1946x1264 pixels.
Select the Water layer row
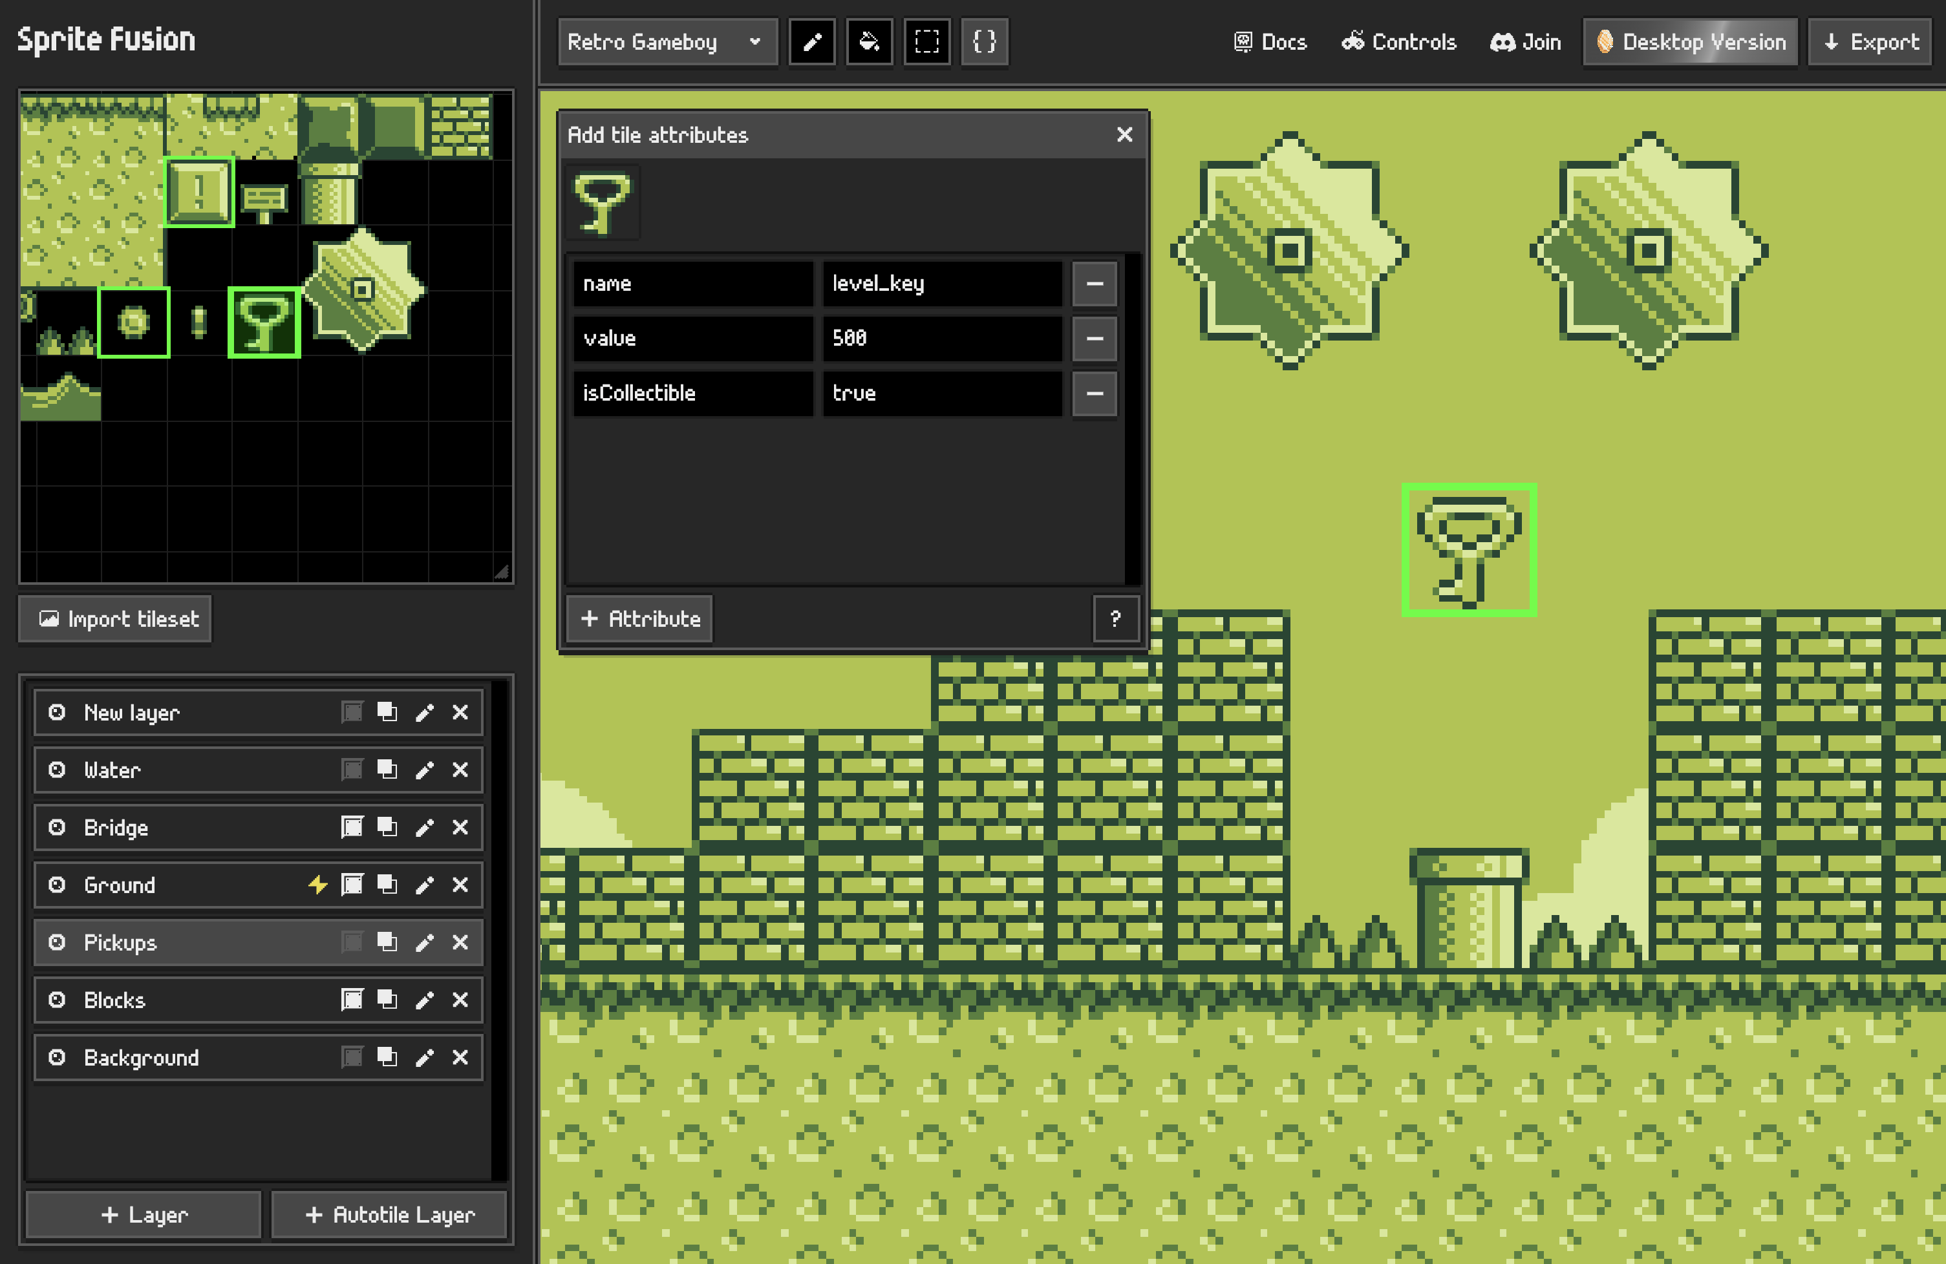[x=259, y=770]
